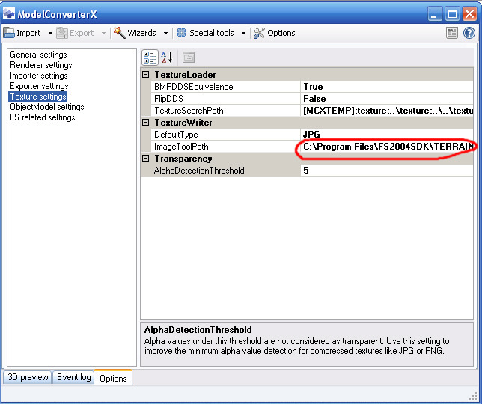Open the blue help question mark icon
Image resolution: width=482 pixels, height=404 pixels.
(469, 33)
